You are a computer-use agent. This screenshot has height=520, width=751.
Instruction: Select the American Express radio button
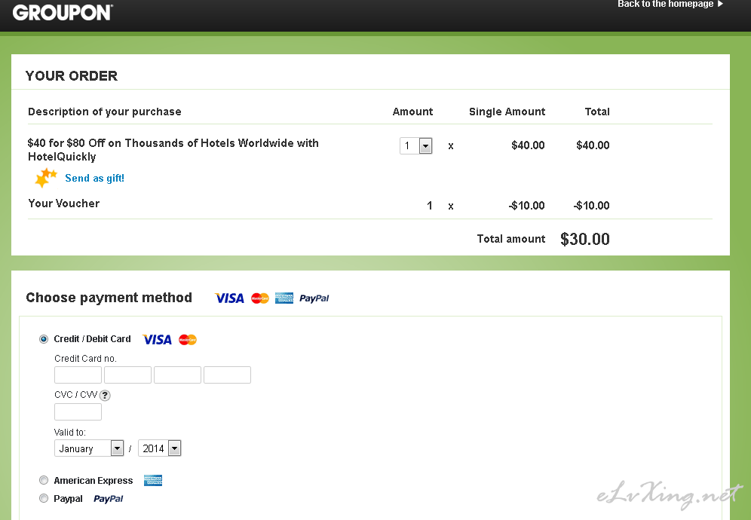click(44, 480)
